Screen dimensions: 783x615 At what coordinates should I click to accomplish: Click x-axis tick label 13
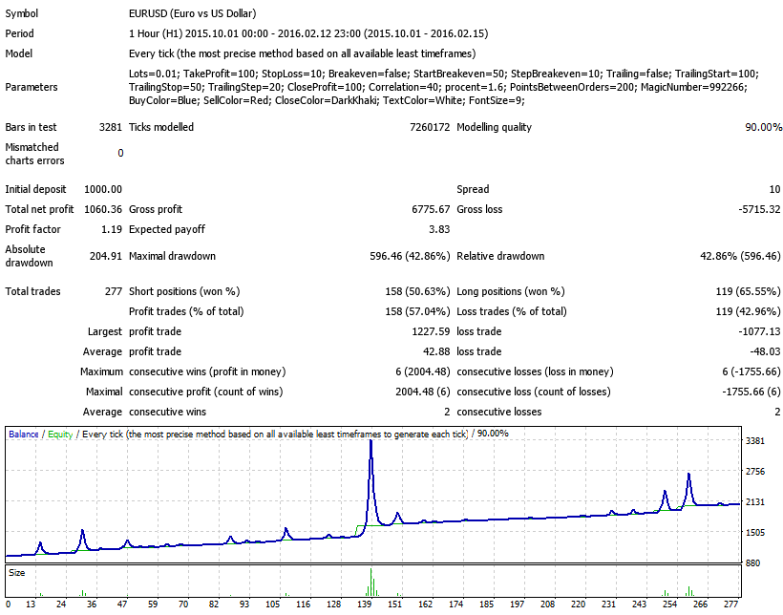click(x=31, y=604)
